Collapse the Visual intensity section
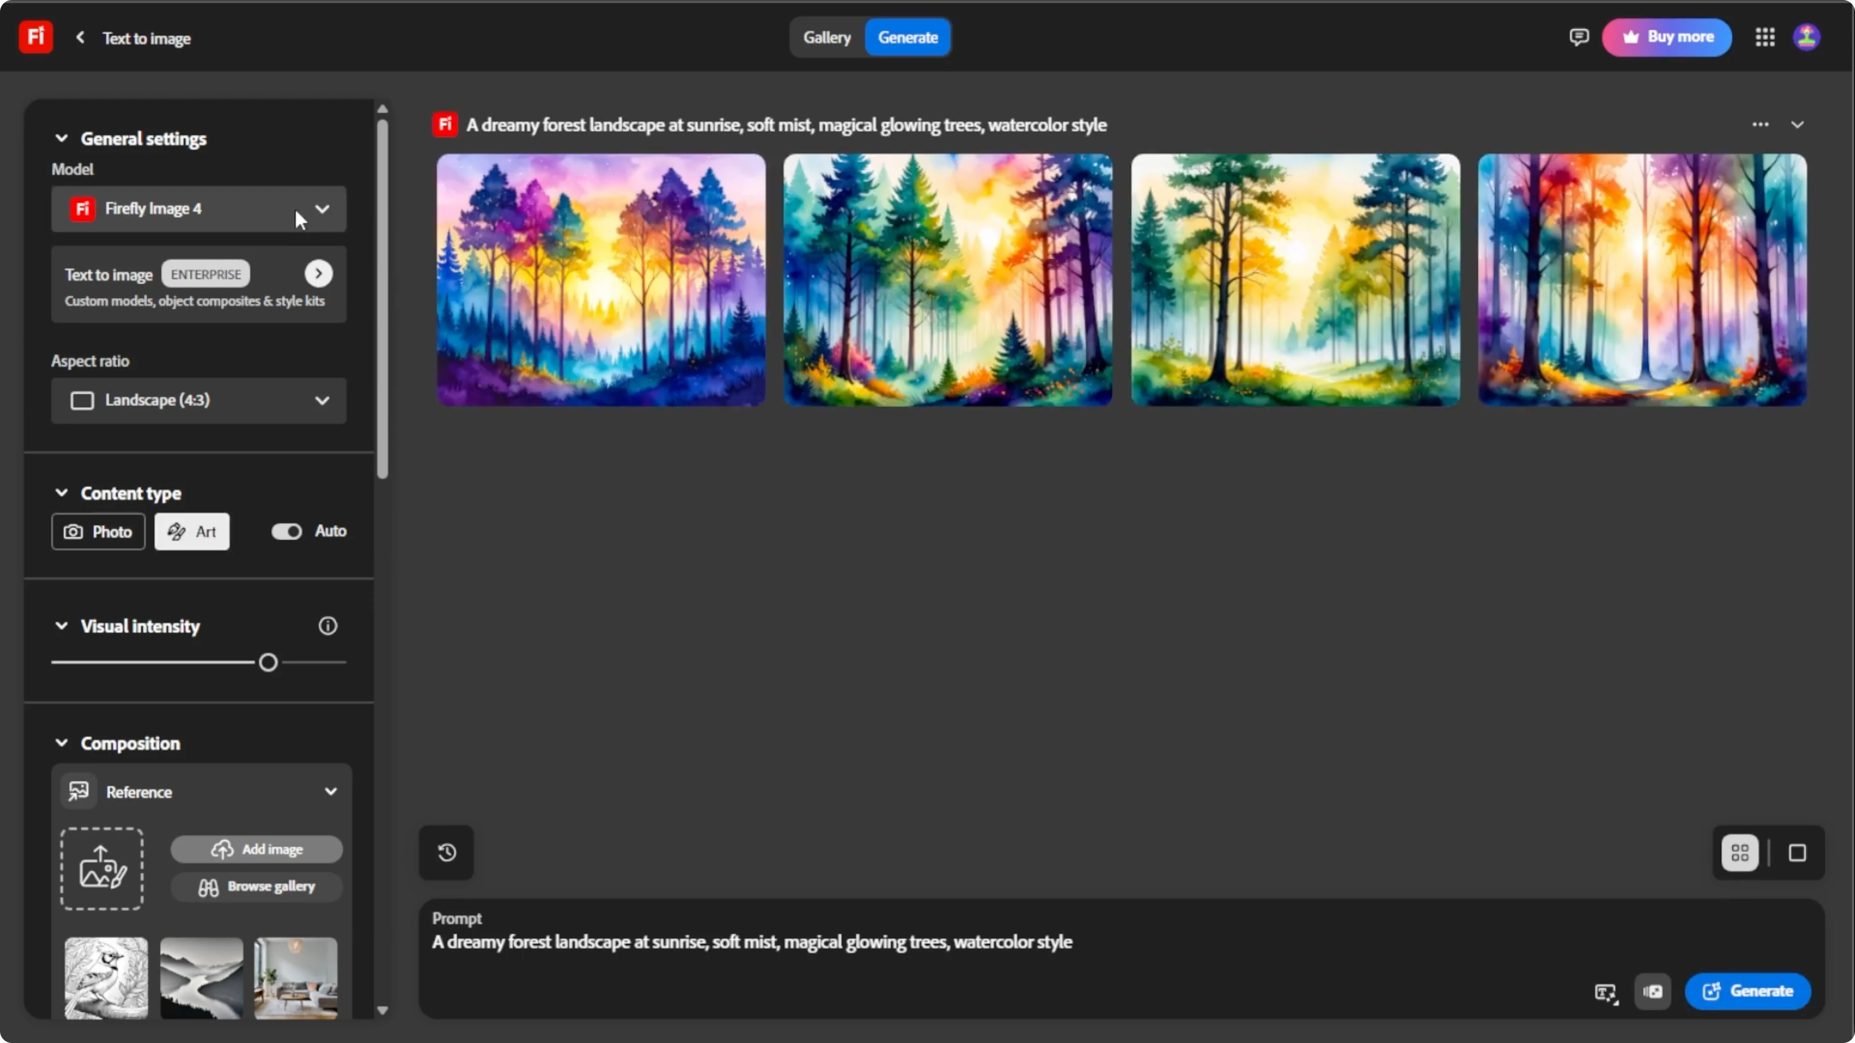The image size is (1855, 1043). click(61, 625)
